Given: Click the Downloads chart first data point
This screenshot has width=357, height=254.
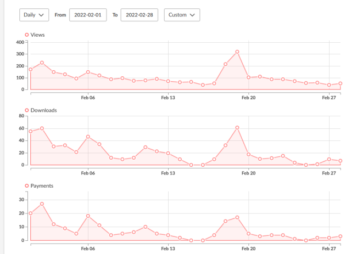Looking at the screenshot, I should click(31, 132).
